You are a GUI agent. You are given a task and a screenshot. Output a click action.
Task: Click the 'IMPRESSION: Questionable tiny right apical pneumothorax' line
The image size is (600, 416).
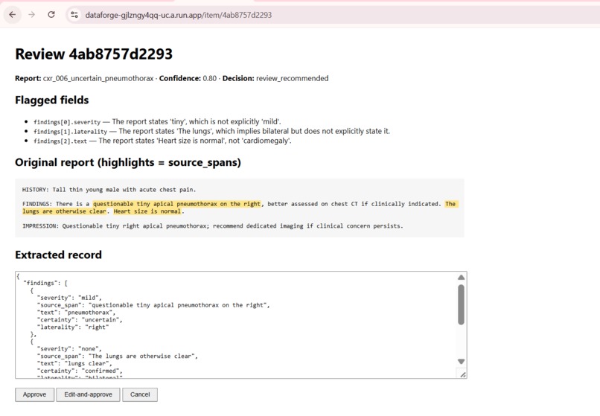212,226
